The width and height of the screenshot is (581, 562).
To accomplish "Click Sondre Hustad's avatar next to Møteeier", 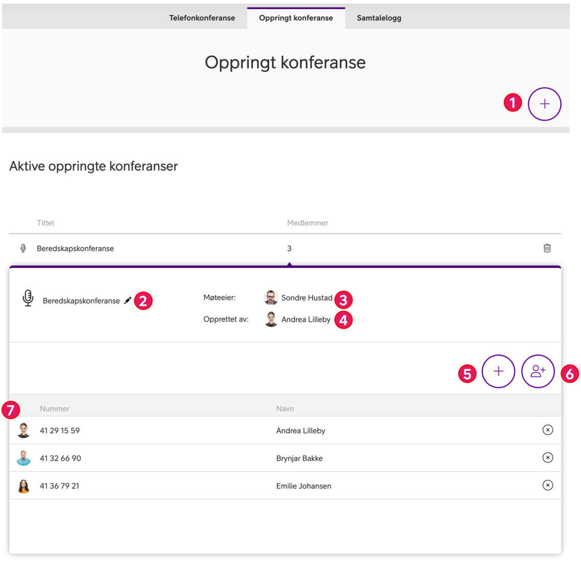I will pyautogui.click(x=271, y=297).
